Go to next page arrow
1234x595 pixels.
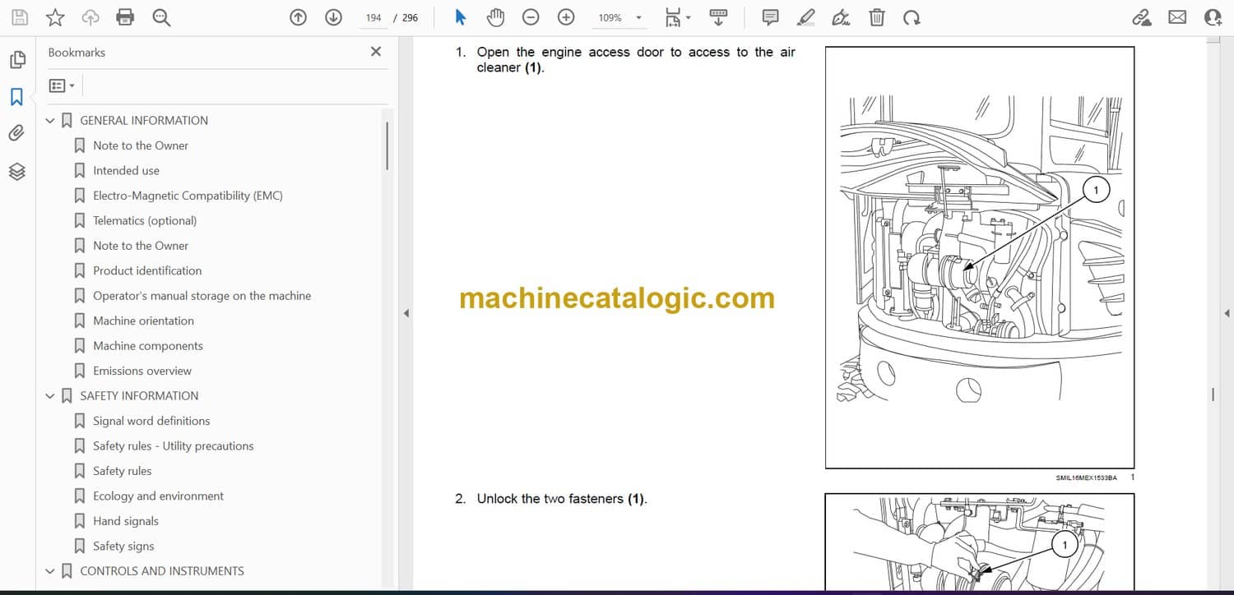(333, 17)
